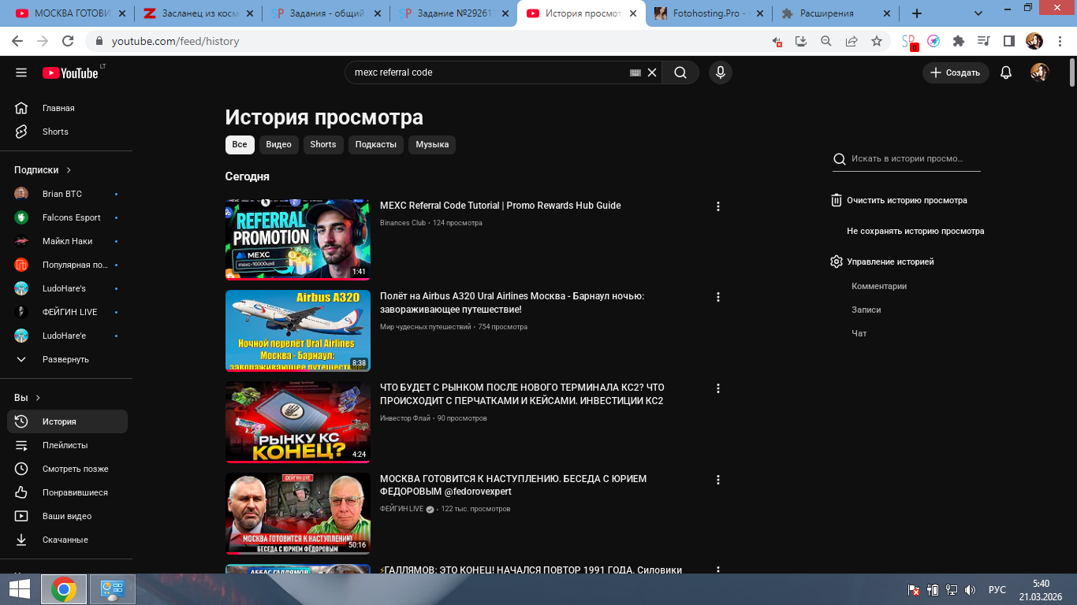The width and height of the screenshot is (1077, 605).
Task: Open YouTube notifications bell
Action: click(x=1006, y=72)
